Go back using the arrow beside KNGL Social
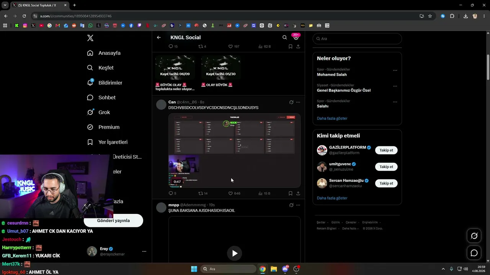The image size is (490, 275). [159, 37]
